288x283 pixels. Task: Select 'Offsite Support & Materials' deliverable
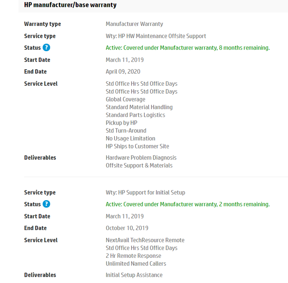coord(139,166)
